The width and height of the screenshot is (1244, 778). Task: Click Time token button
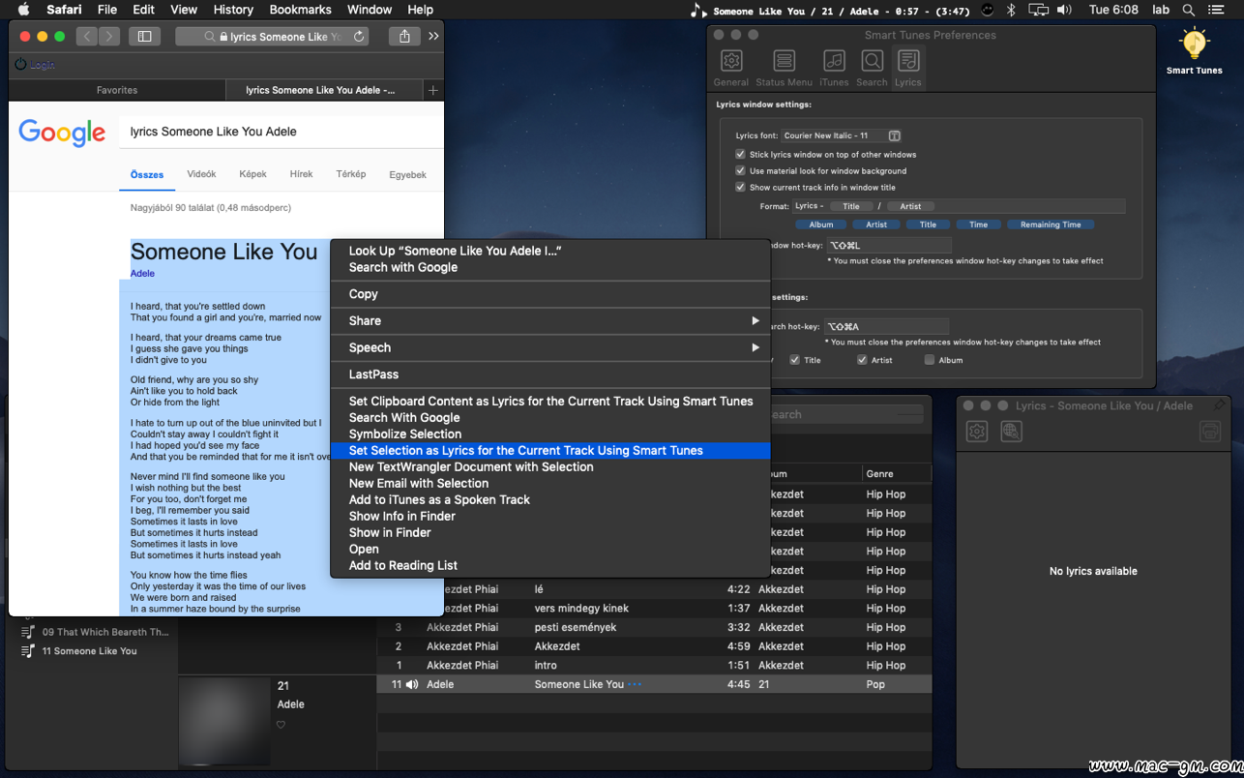point(979,224)
